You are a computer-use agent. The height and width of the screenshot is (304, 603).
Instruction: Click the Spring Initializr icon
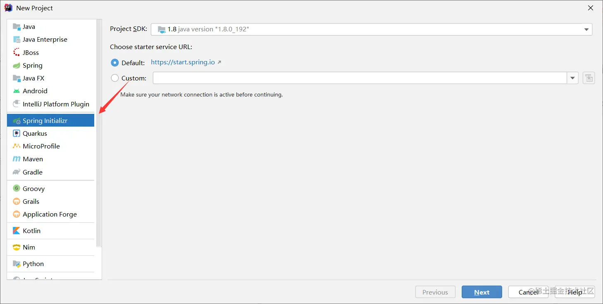click(17, 121)
